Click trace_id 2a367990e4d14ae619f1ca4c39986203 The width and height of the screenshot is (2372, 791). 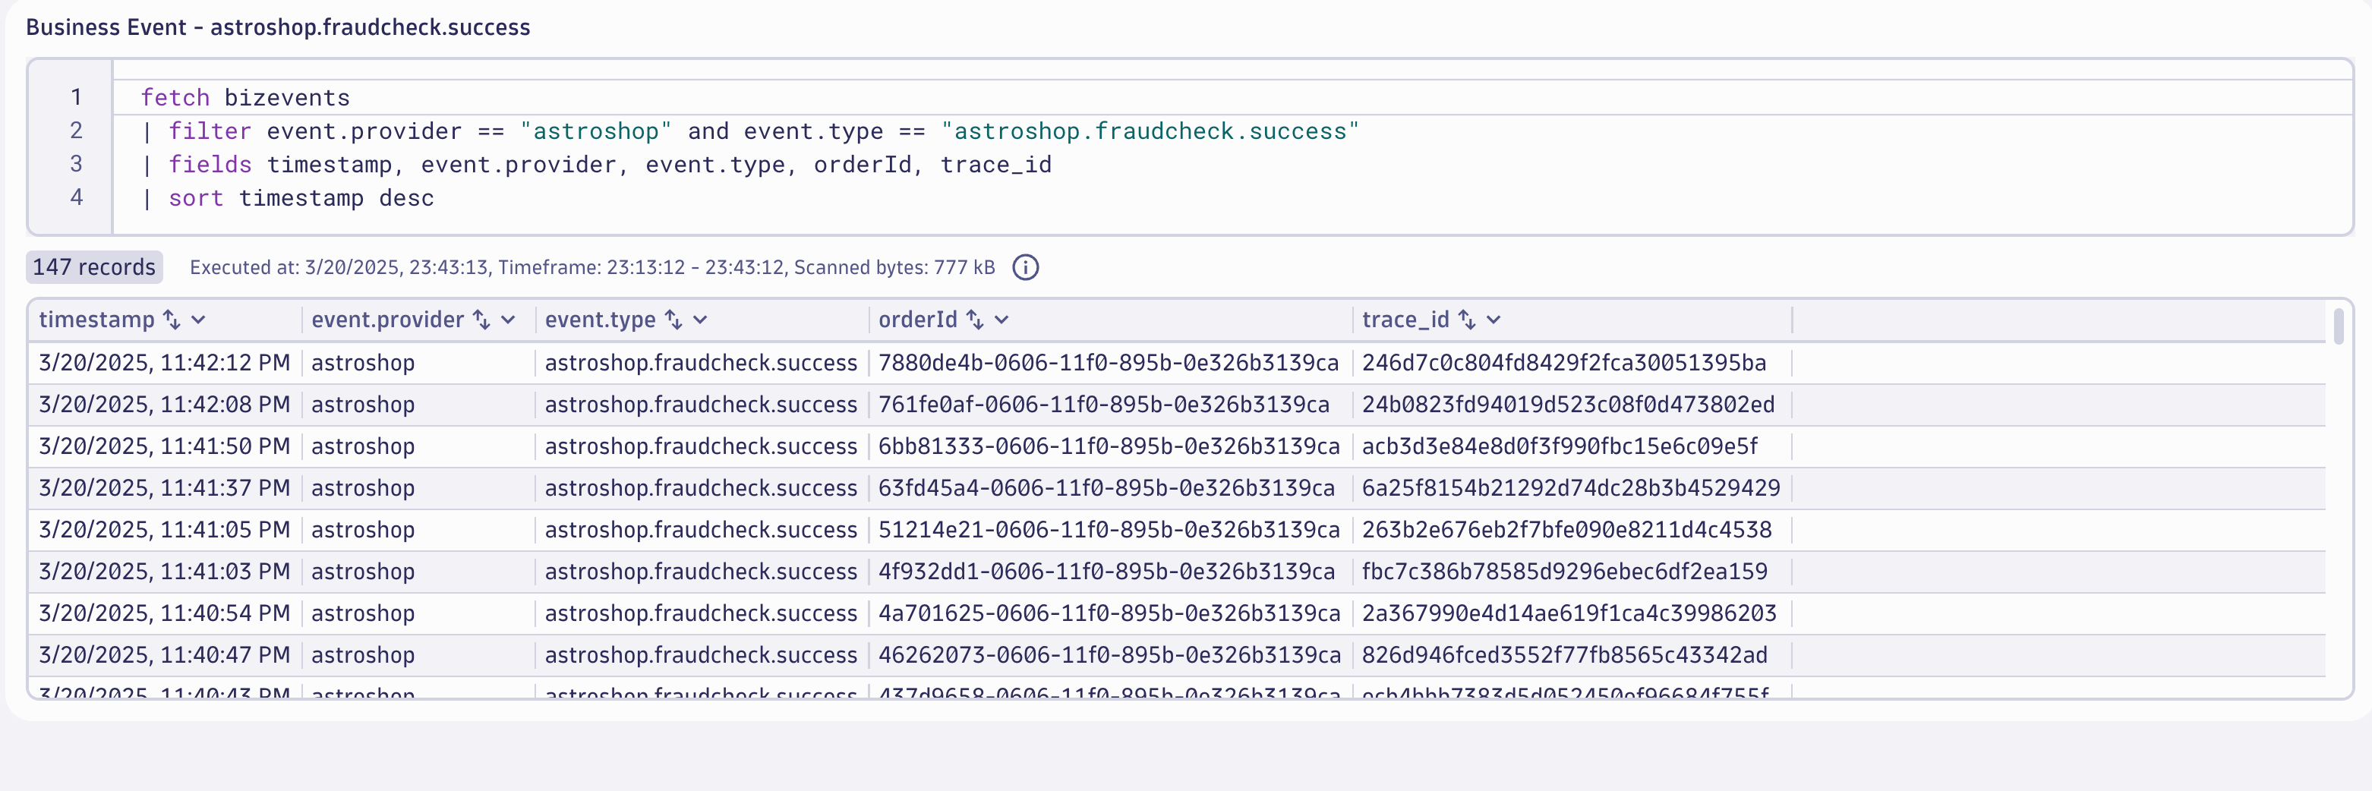[x=1569, y=613]
